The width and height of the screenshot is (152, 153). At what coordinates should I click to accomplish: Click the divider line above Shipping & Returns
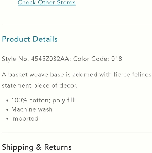pyautogui.click(x=77, y=133)
